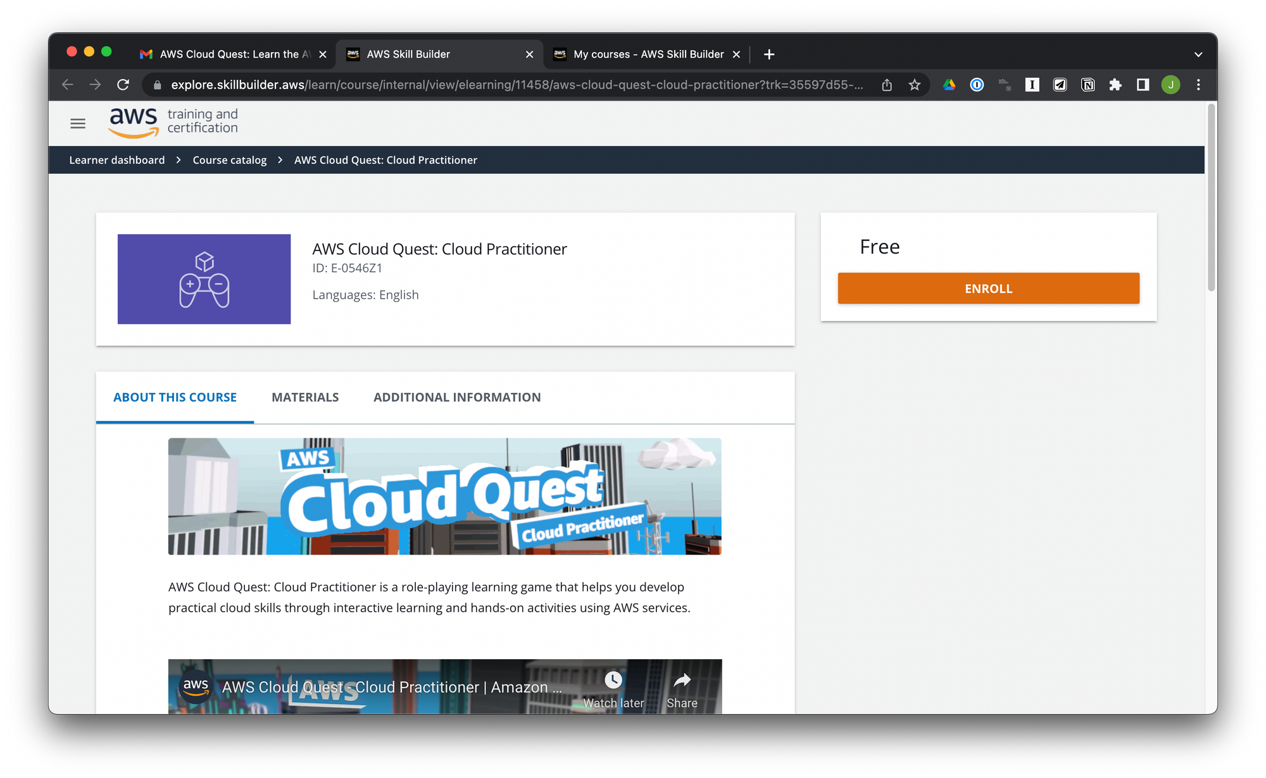Open the video title link

[x=392, y=687]
